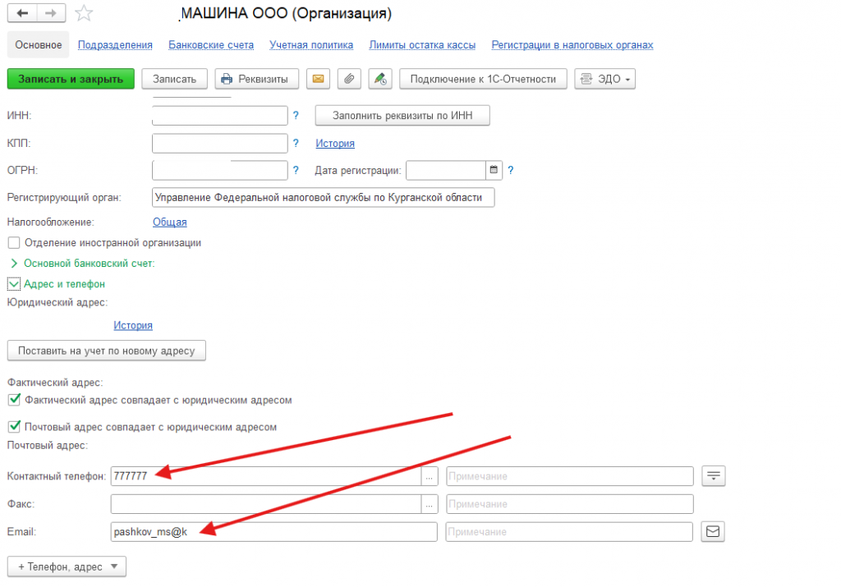Open Банковские счета tab
Image resolution: width=841 pixels, height=587 pixels.
click(211, 45)
